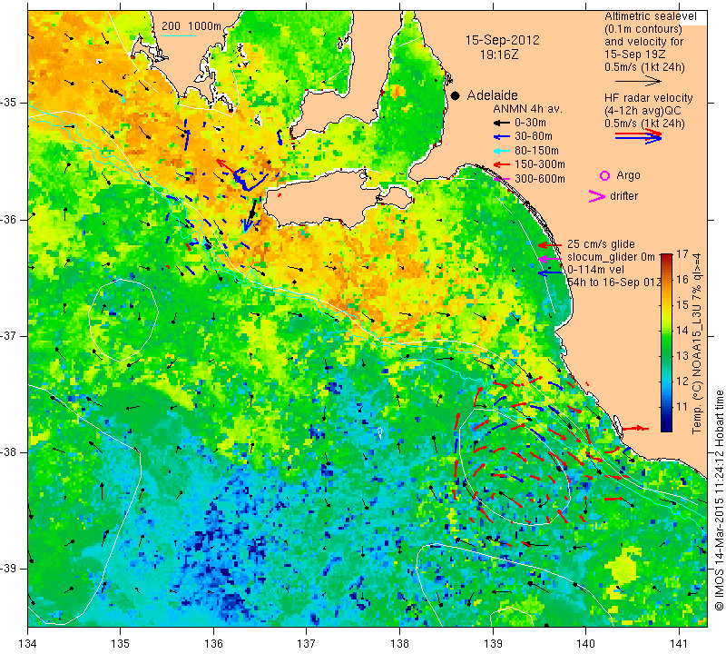The image size is (726, 654).
Task: Click the '© IMOS 14-Mar-2015' copyright text
Action: (719, 500)
